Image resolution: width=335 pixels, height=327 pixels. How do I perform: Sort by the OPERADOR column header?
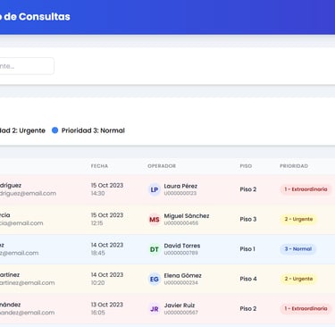coord(162,166)
